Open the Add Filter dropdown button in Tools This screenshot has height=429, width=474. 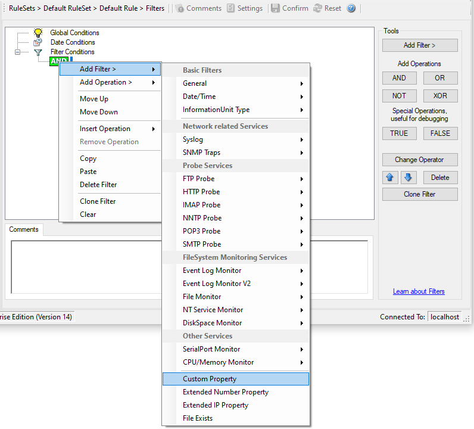point(420,45)
